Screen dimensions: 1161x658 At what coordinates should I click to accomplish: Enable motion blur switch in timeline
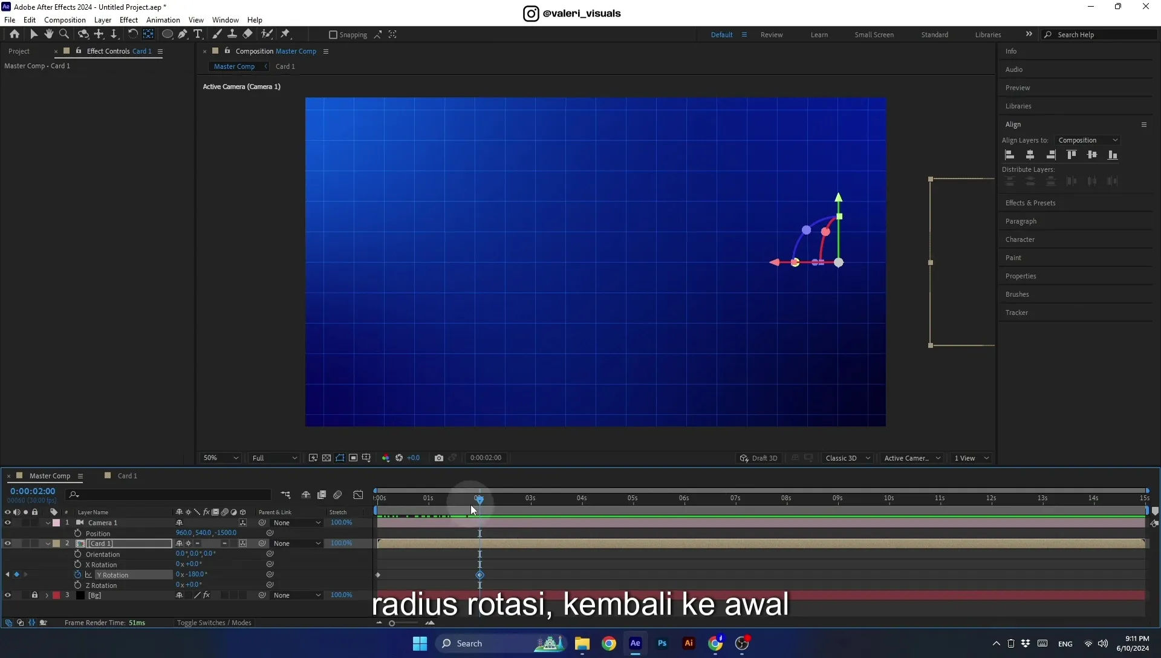pos(337,495)
